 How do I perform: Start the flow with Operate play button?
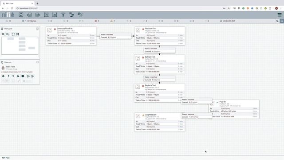[18, 76]
